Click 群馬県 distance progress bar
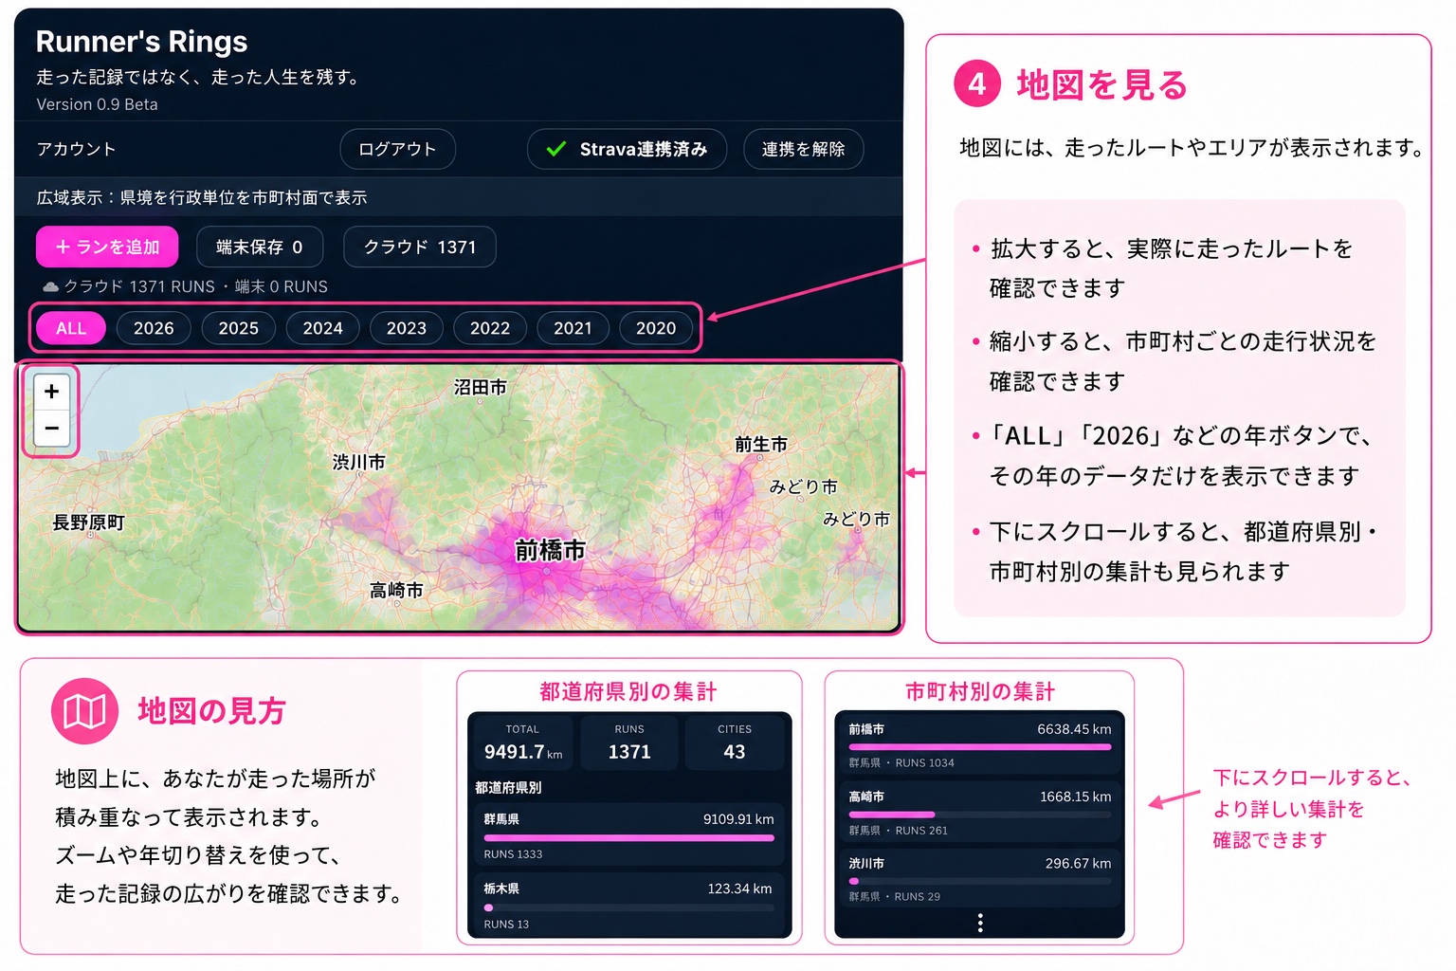Image resolution: width=1456 pixels, height=971 pixels. pyautogui.click(x=628, y=838)
